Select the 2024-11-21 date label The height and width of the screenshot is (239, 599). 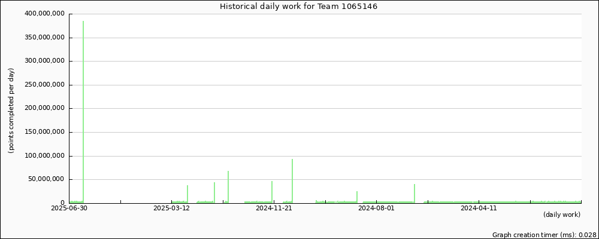click(x=274, y=208)
